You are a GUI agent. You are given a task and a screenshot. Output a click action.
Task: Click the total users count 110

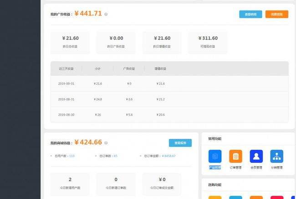(71, 156)
